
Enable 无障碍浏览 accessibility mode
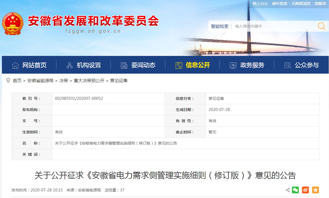(301, 4)
